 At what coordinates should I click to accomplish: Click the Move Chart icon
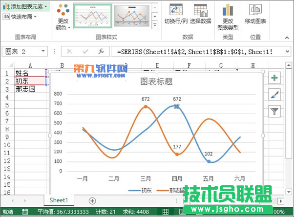tap(255, 14)
